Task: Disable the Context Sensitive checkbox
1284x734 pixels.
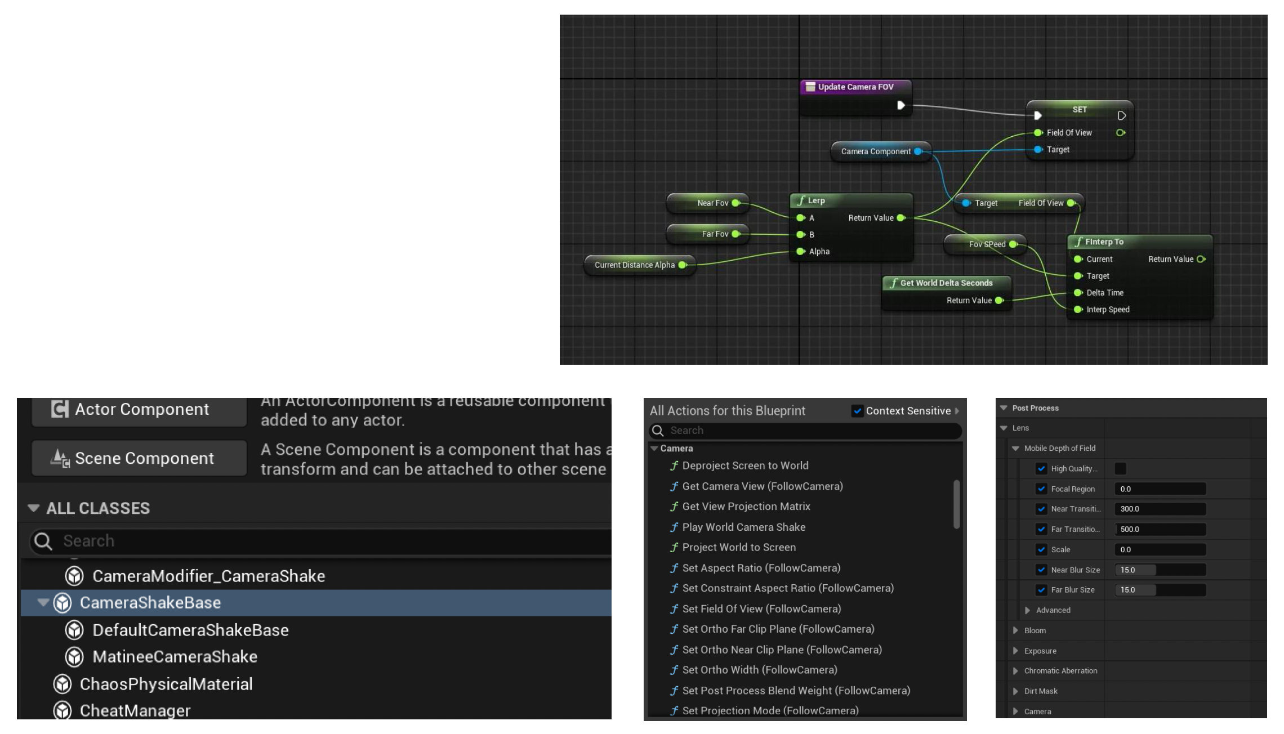Action: click(x=857, y=411)
